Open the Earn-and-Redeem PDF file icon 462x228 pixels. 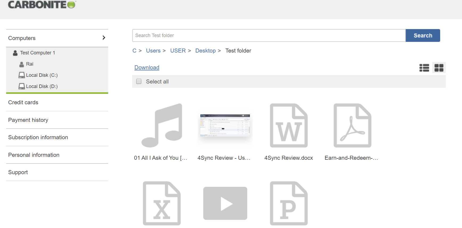(352, 125)
